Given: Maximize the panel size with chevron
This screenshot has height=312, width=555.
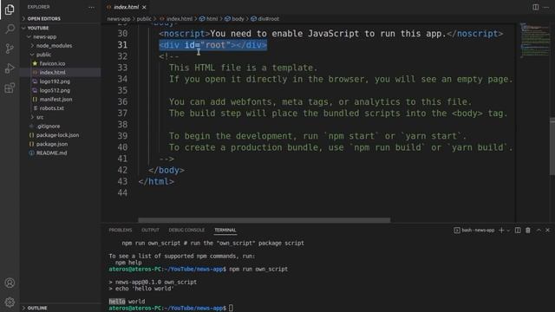Looking at the screenshot, I should [x=539, y=231].
